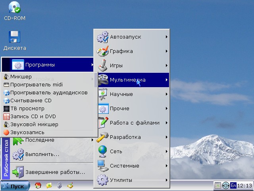Click the Графика palette icon
Image resolution: width=254 pixels, height=191 pixels.
pos(102,51)
